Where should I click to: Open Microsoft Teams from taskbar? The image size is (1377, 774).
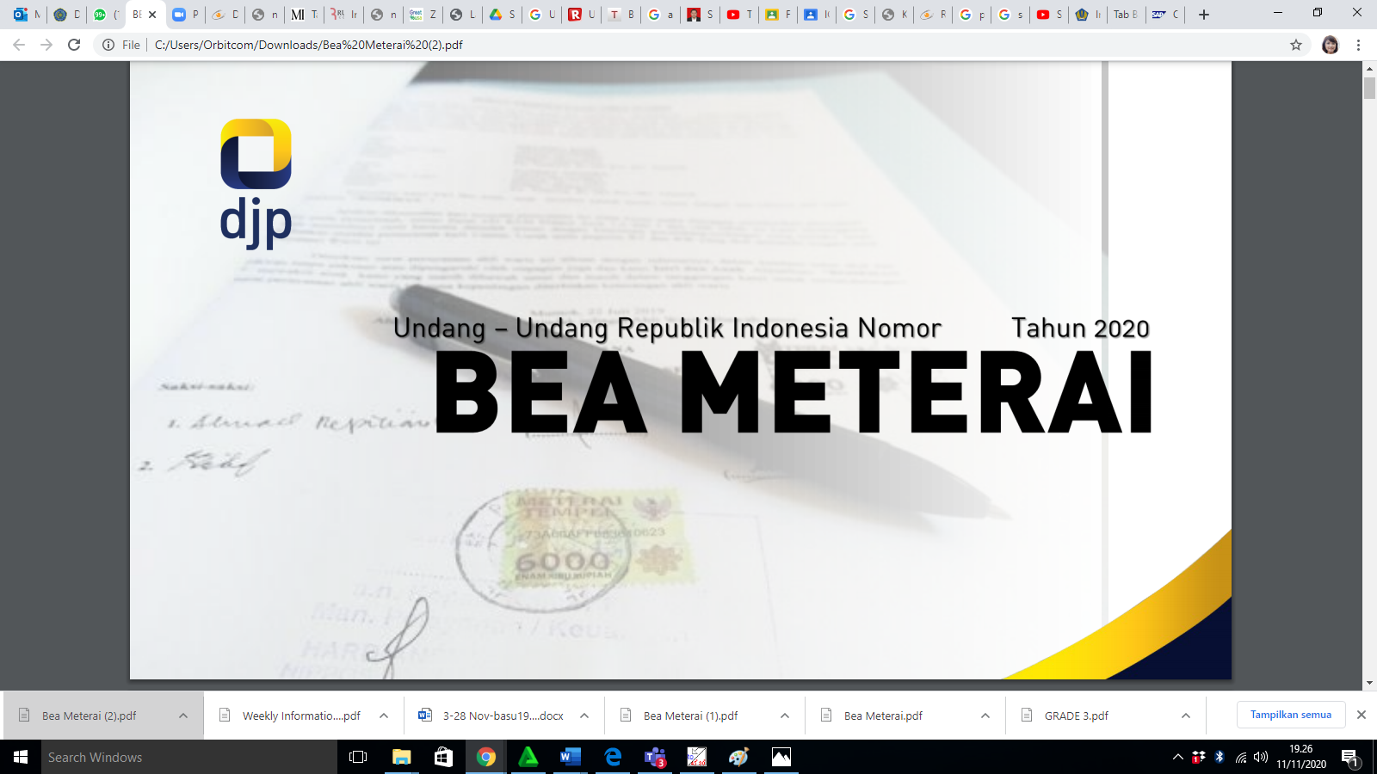click(655, 757)
